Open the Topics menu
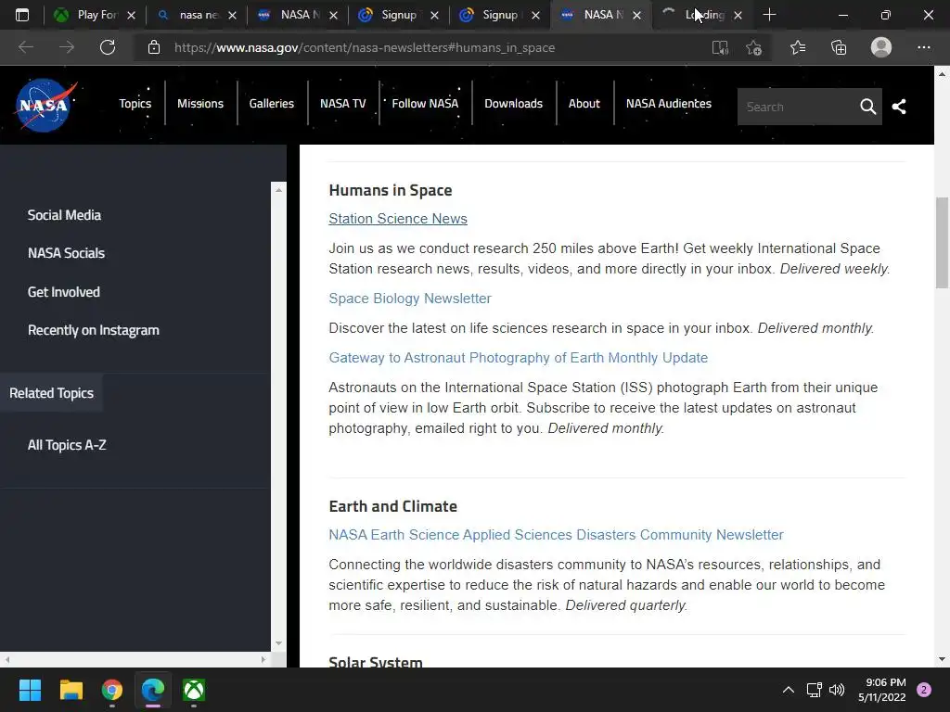 pyautogui.click(x=135, y=104)
